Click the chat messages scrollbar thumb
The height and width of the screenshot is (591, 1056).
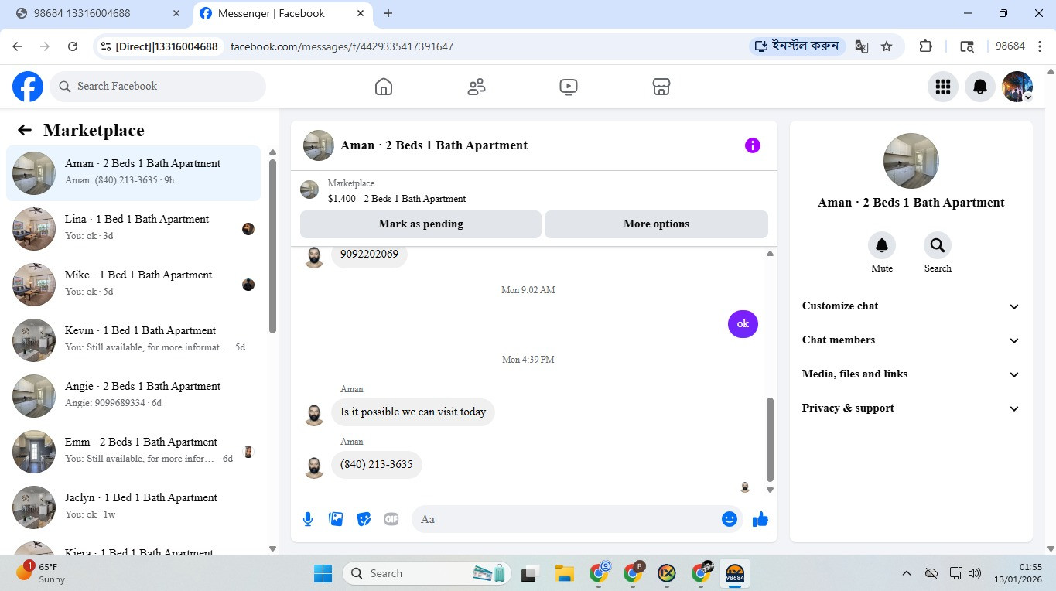pos(770,439)
